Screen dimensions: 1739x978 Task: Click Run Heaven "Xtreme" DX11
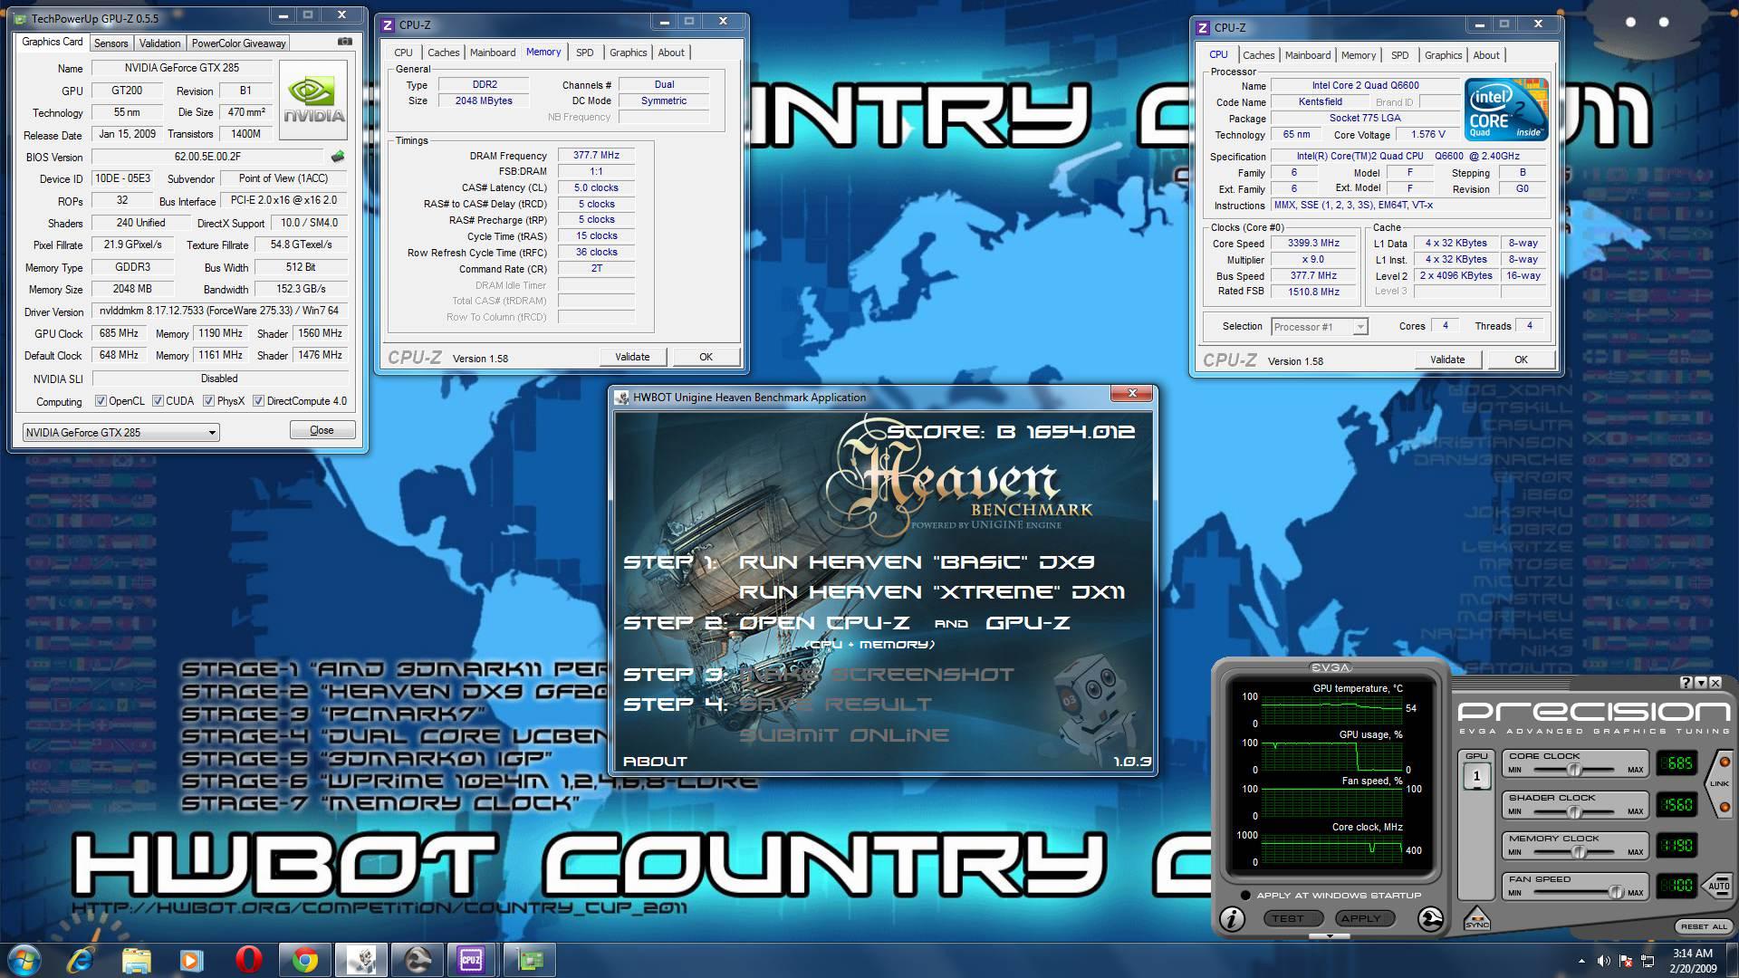click(932, 592)
